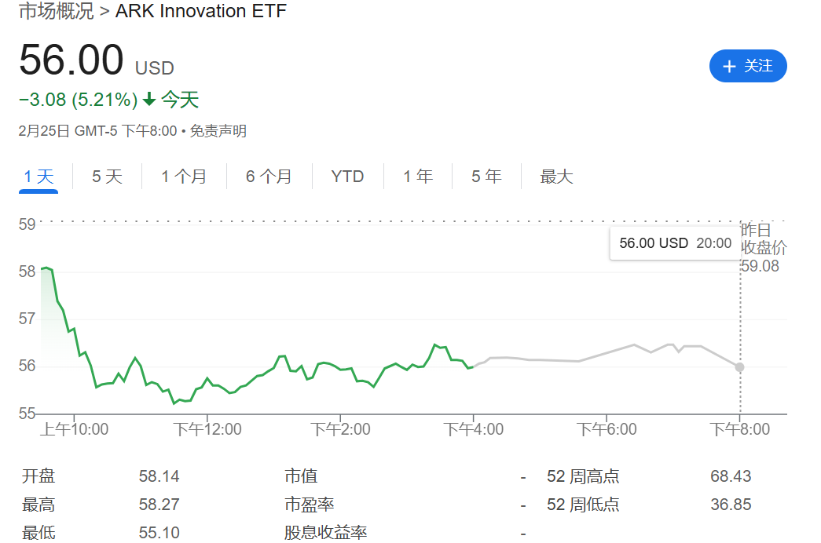This screenshot has width=821, height=543.
Task: Click the gray data point marker on chart
Action: [739, 367]
